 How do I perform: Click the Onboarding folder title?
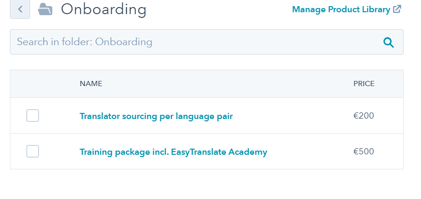point(103,9)
